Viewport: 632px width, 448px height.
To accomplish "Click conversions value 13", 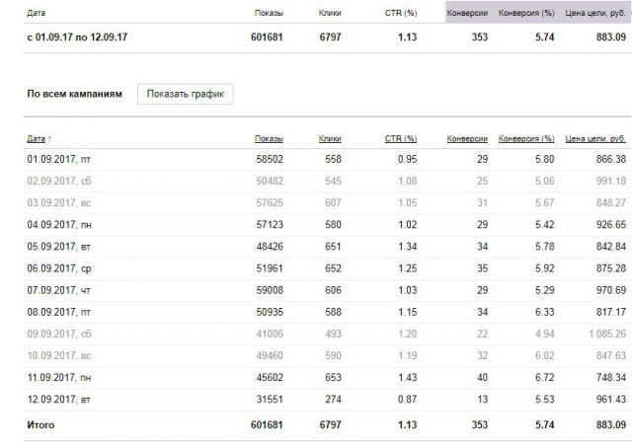I will [482, 400].
